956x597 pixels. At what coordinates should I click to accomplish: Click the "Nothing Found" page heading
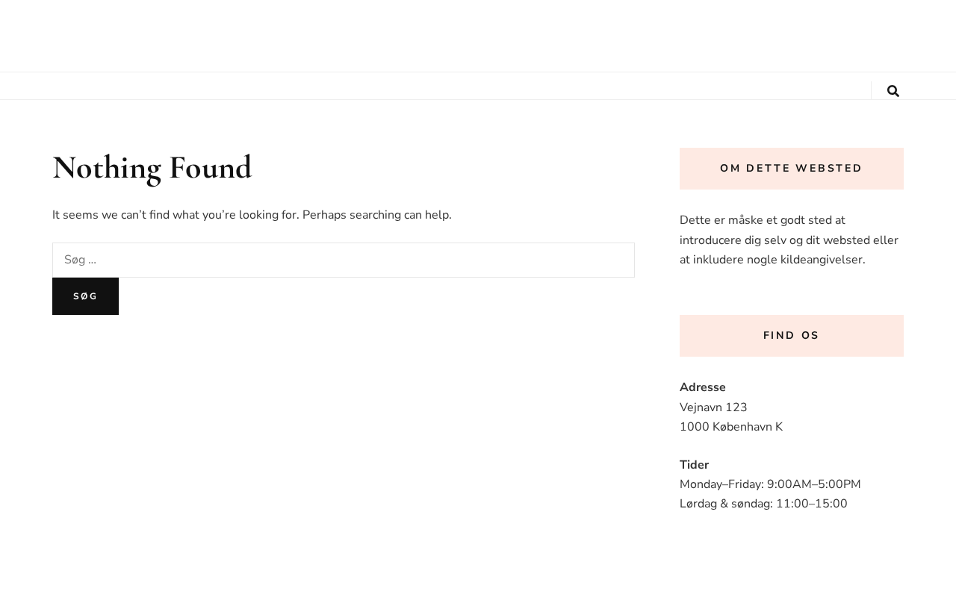[x=152, y=168]
